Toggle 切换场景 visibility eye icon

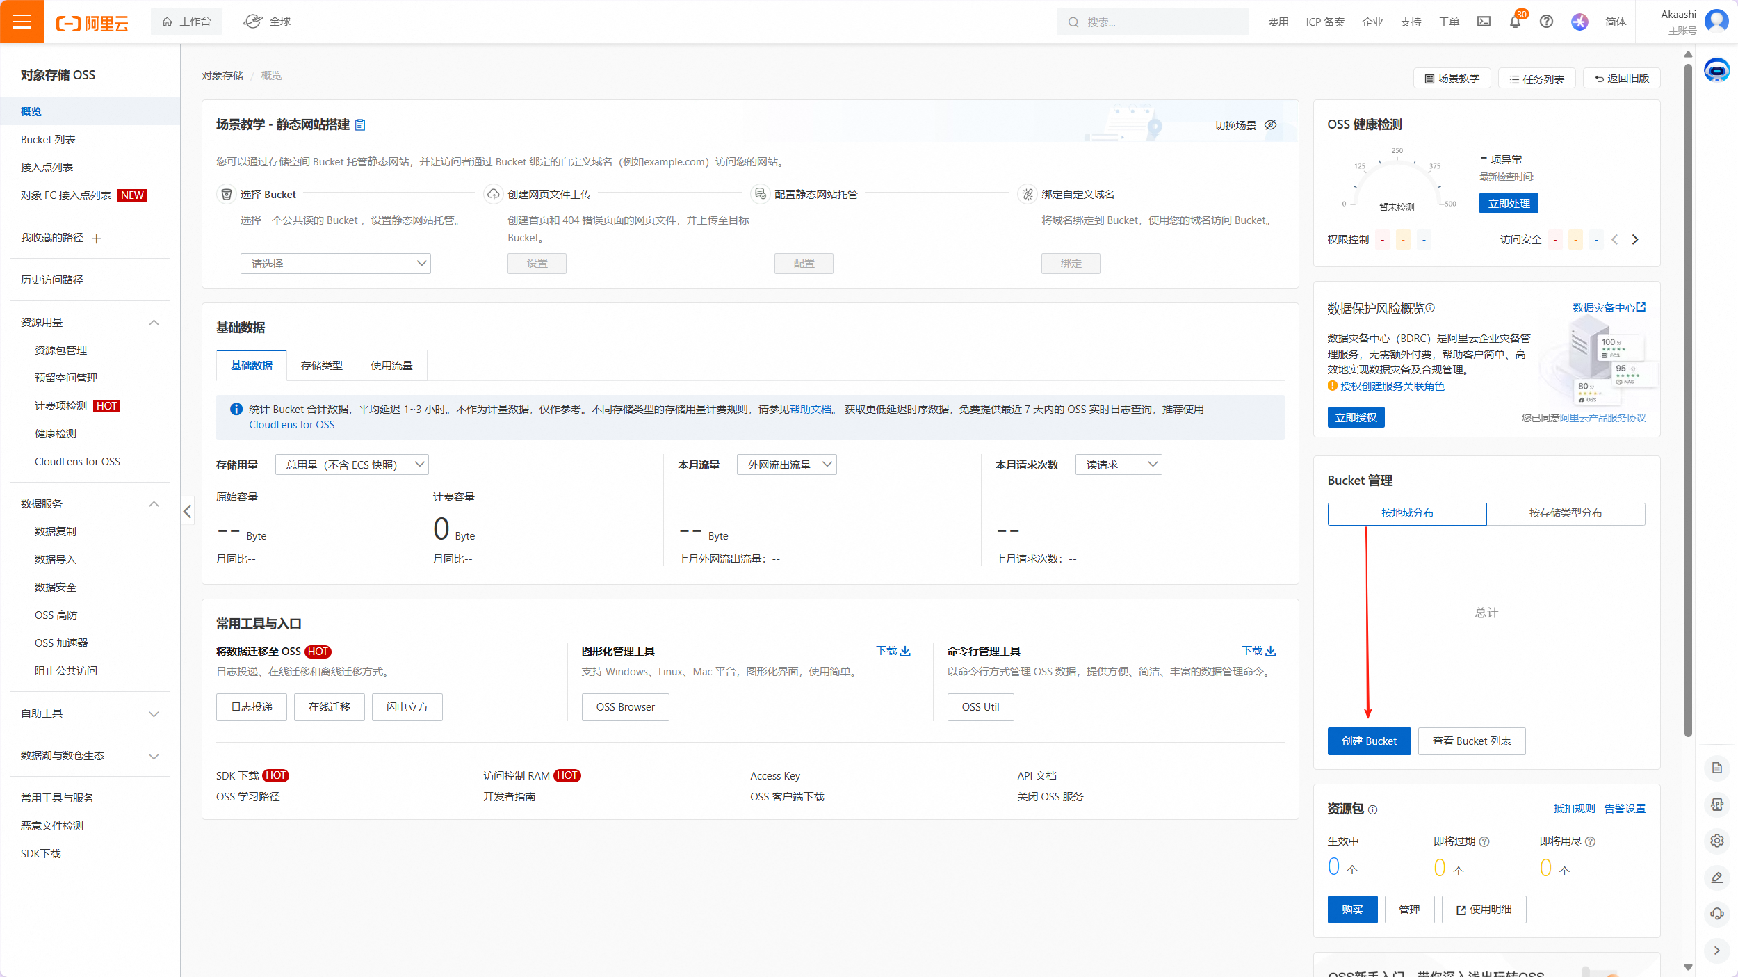[x=1270, y=125]
